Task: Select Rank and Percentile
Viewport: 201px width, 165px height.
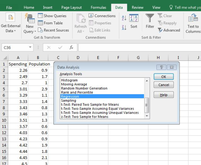Action: [102, 92]
